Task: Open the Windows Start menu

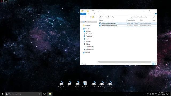Action: (x=2, y=94)
